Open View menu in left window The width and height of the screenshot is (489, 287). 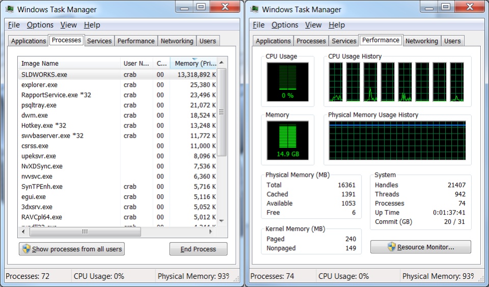69,25
